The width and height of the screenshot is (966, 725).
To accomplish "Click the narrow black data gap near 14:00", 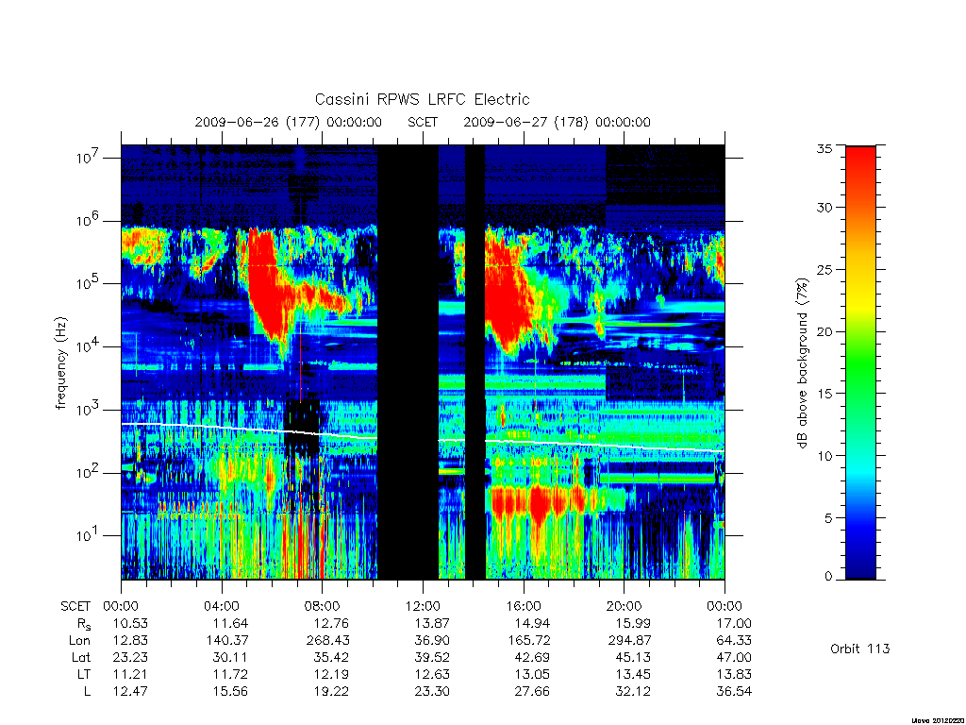I will tap(475, 362).
